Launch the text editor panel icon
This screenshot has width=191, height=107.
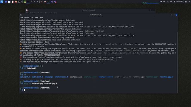pyautogui.click(x=13, y=2)
